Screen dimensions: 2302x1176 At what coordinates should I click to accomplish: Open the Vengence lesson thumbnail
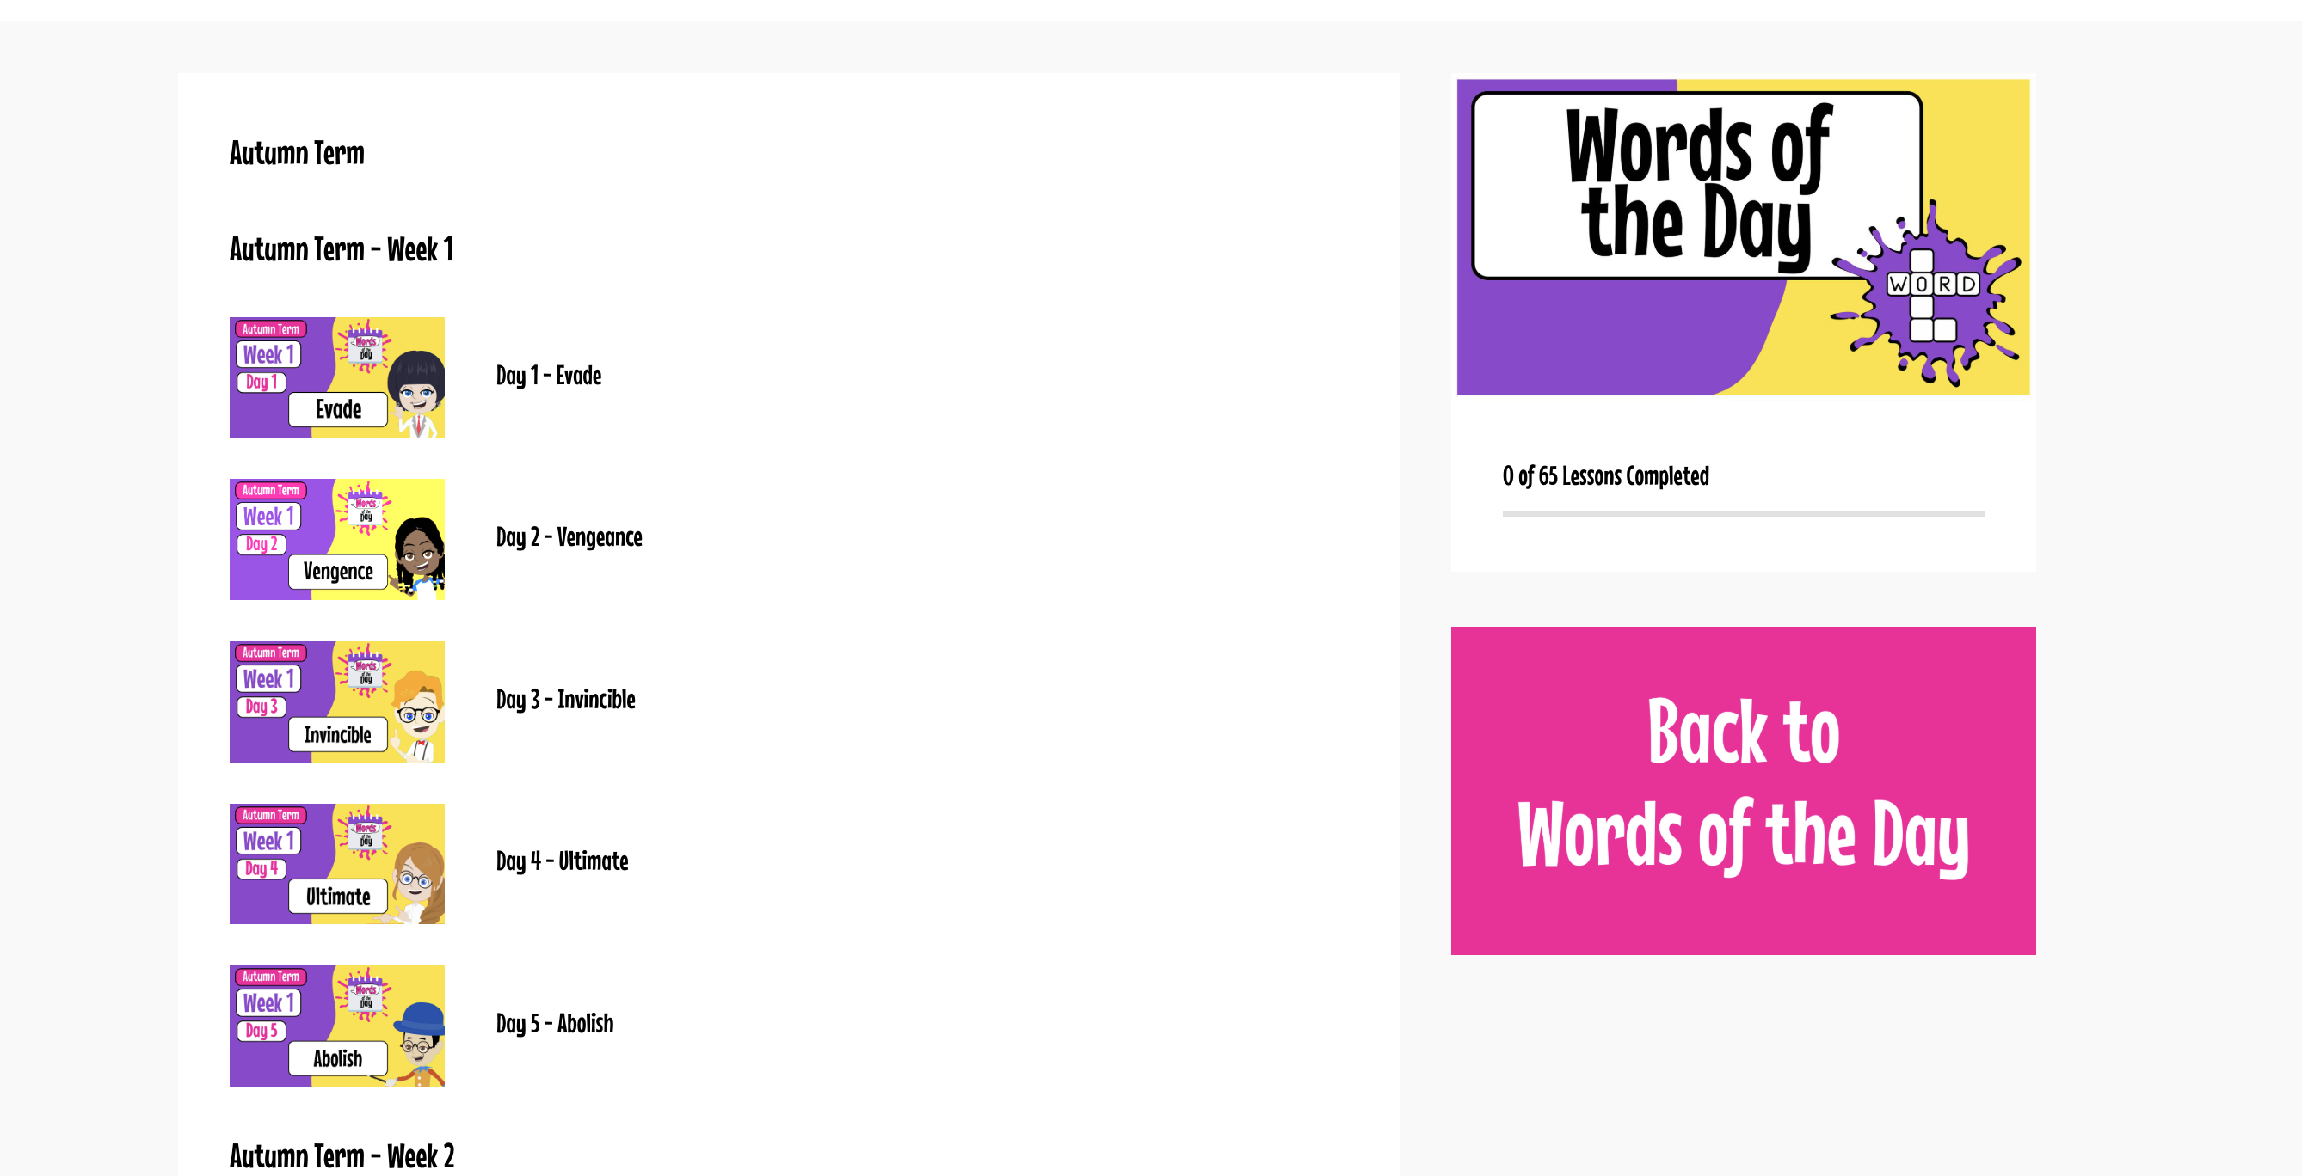[x=336, y=538]
